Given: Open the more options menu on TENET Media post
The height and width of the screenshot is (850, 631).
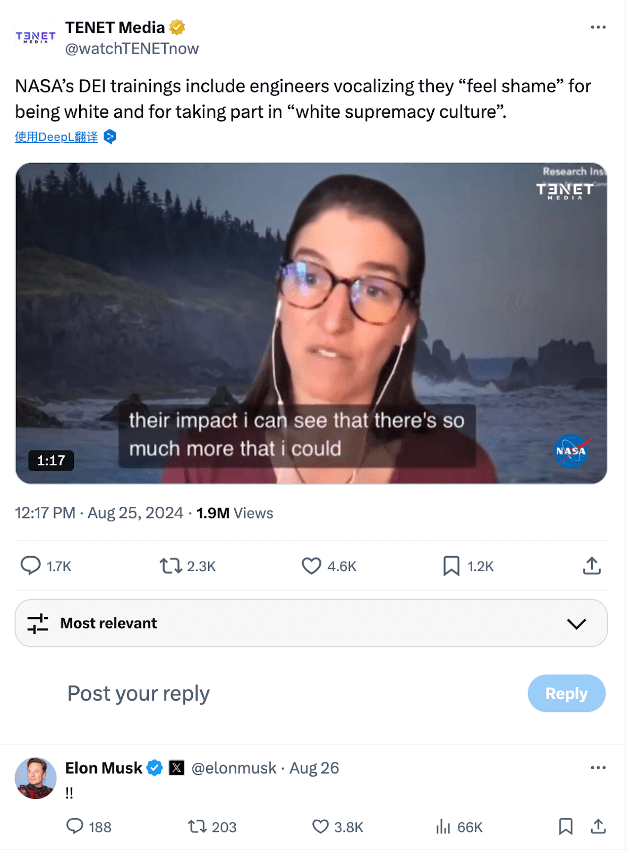Looking at the screenshot, I should (598, 27).
